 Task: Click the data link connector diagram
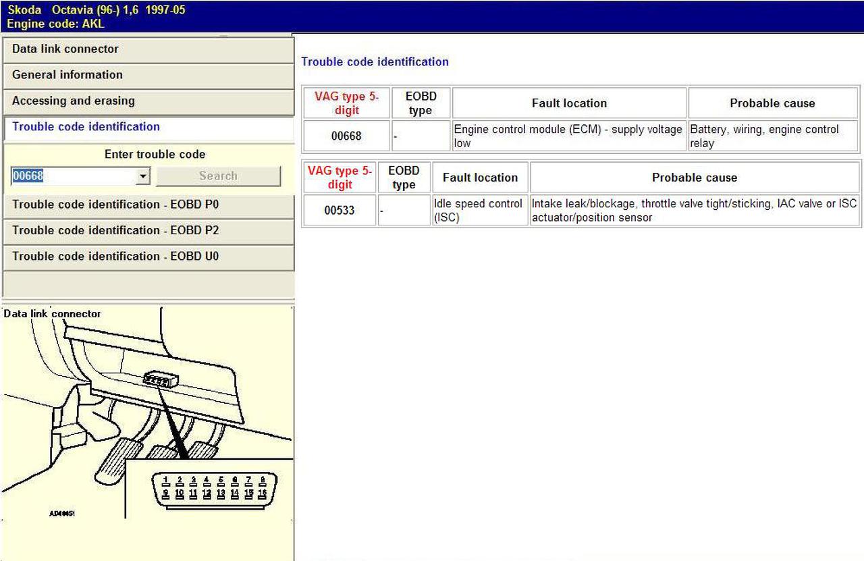click(147, 413)
